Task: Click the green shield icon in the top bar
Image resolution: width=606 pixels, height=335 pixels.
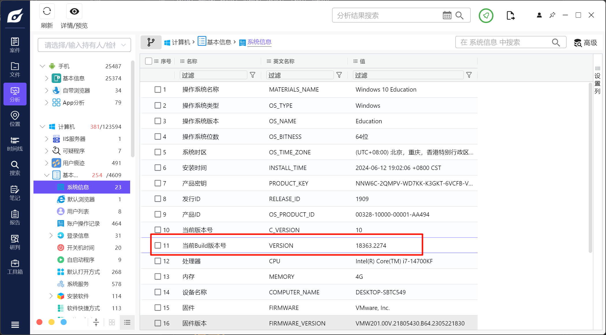Action: 486,16
